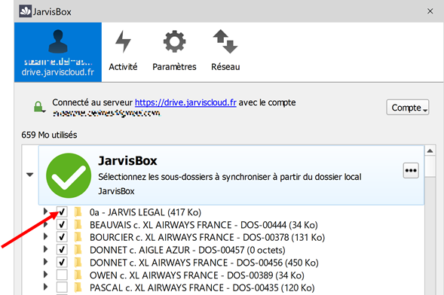Viewport: 444px width, 295px height.
Task: Select the user account avatar icon
Action: 58,41
